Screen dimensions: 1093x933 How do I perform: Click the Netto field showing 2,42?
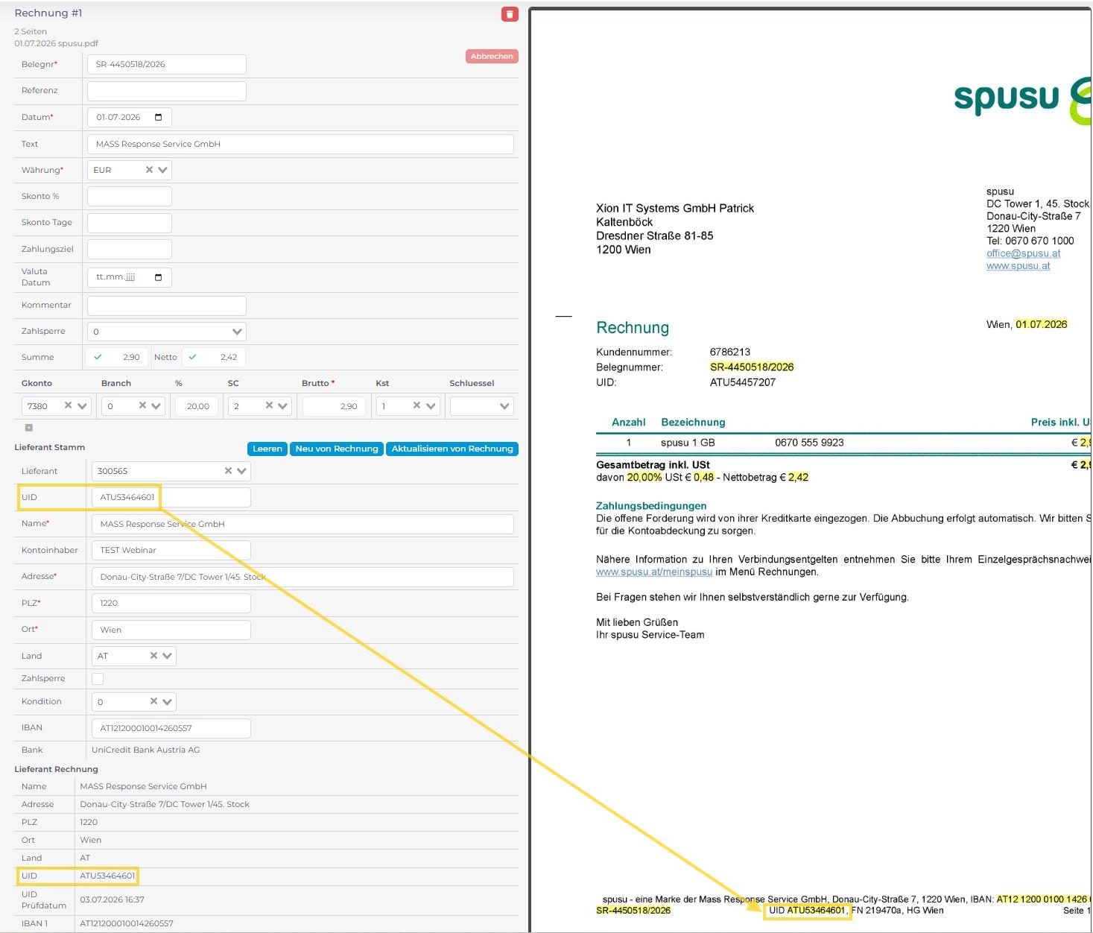(214, 357)
